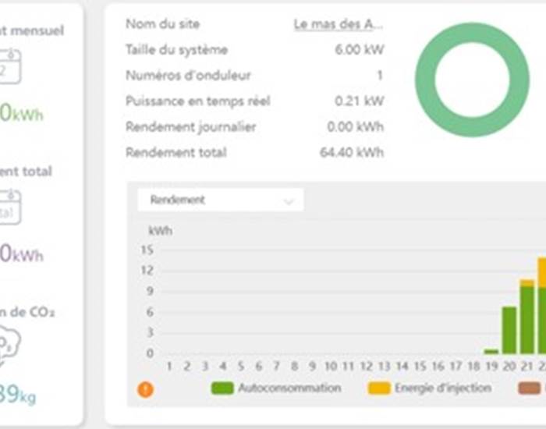Click the green donut chart ring
Viewport: 546px width, 429px height.
(x=426, y=80)
